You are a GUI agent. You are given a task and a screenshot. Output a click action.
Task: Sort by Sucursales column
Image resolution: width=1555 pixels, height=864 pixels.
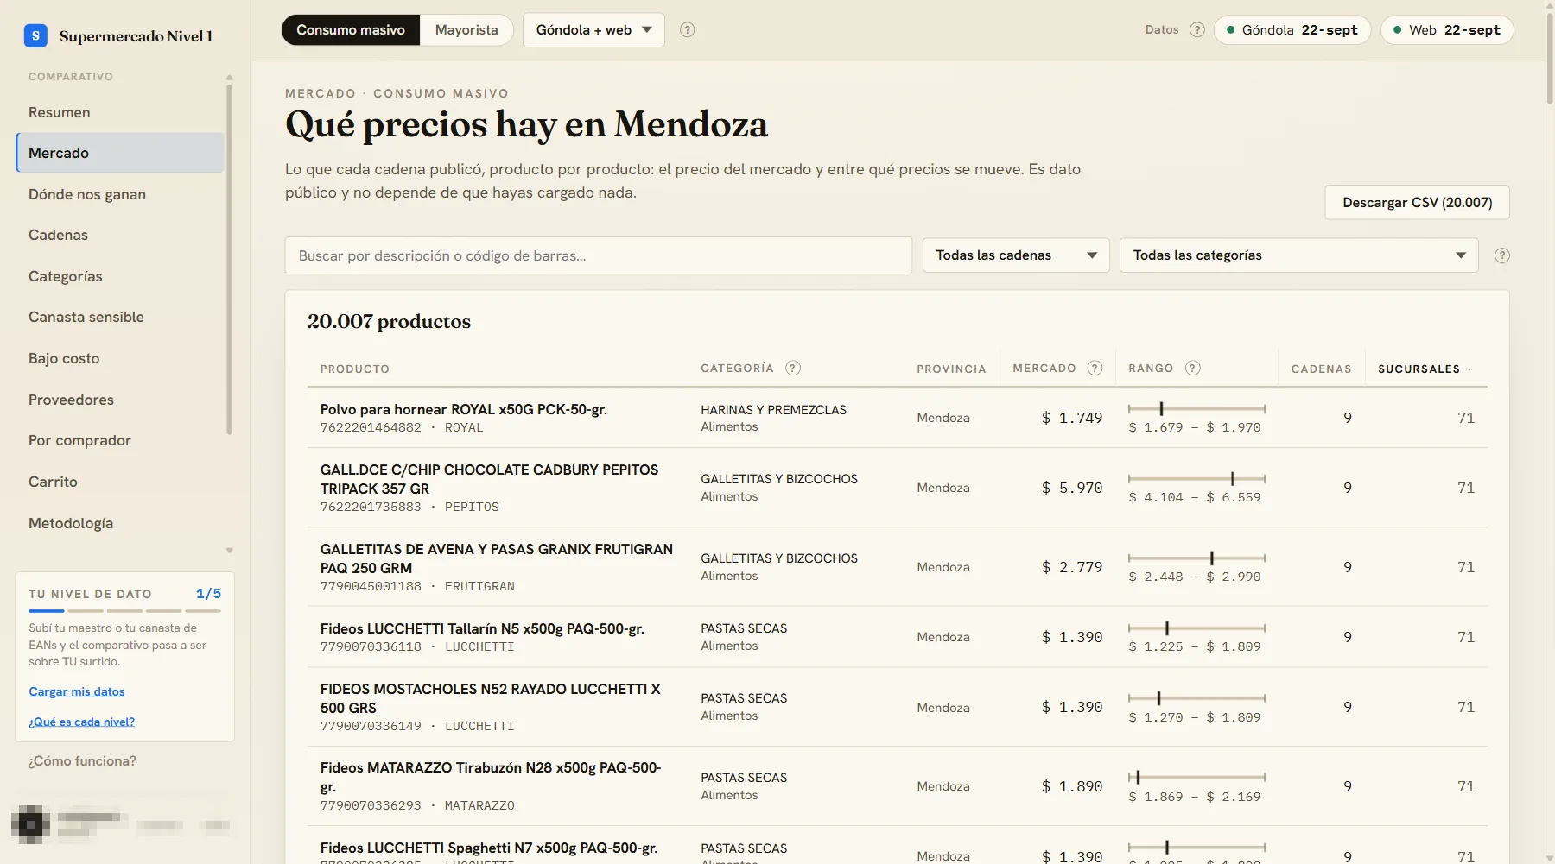(x=1425, y=369)
